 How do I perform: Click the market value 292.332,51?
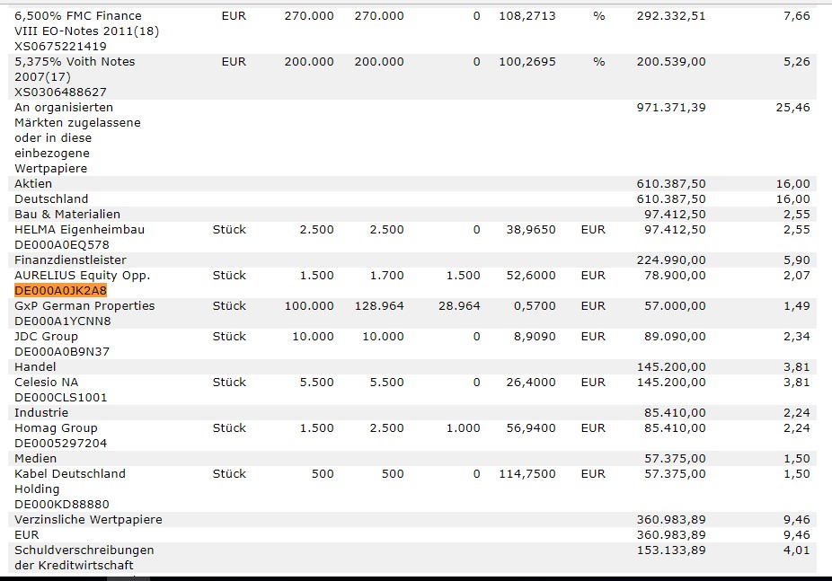click(670, 16)
